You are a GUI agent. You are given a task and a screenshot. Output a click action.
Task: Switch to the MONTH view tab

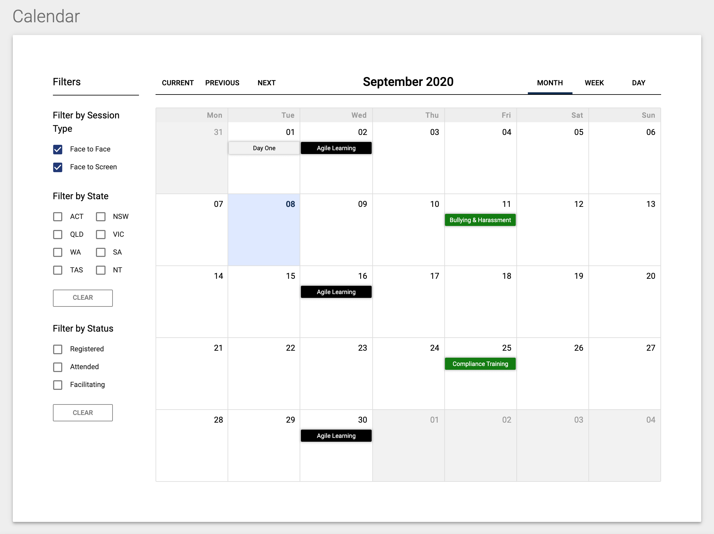coord(550,83)
